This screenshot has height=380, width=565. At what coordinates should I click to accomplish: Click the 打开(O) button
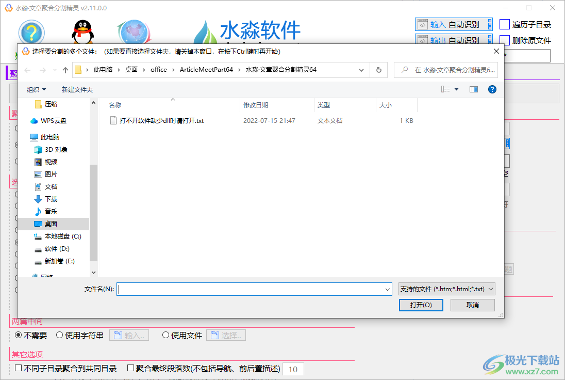[x=421, y=305]
